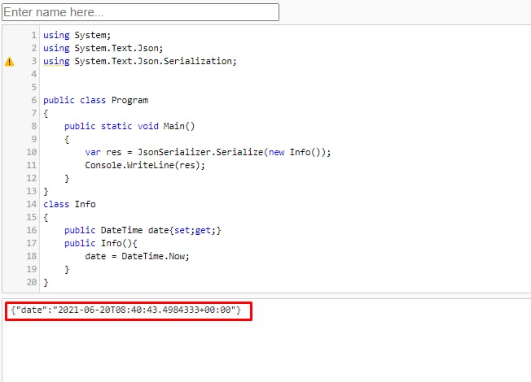This screenshot has width=531, height=382.
Task: Click the JSON date output text
Action: 125,310
